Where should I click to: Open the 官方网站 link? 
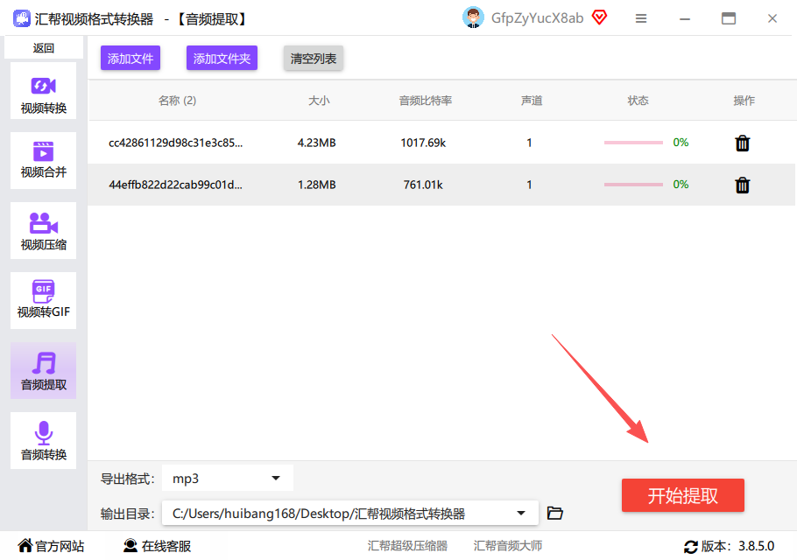click(x=51, y=546)
